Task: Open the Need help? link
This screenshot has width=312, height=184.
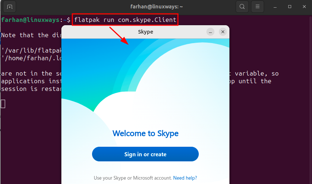Action: 185,178
